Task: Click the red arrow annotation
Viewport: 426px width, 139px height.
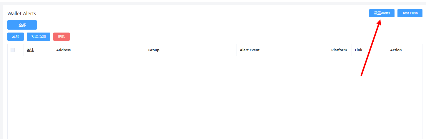Action: point(370,50)
